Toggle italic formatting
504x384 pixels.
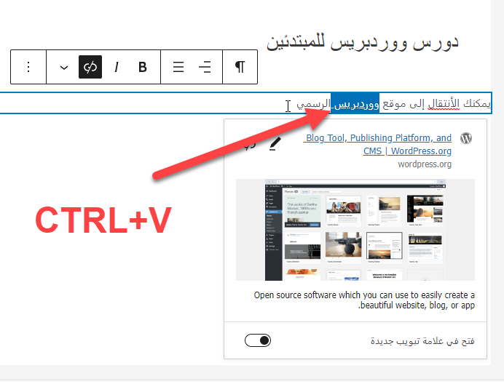click(117, 67)
